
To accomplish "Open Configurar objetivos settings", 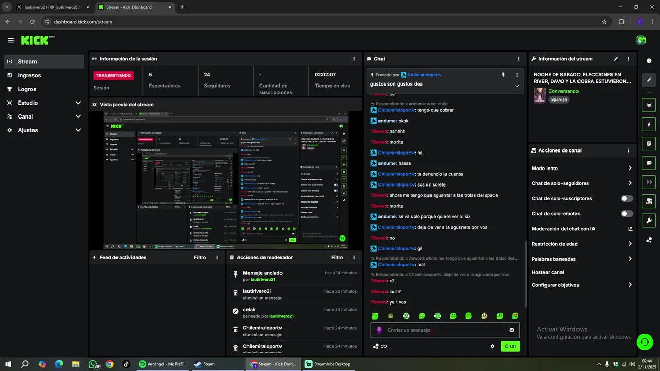I will click(582, 285).
